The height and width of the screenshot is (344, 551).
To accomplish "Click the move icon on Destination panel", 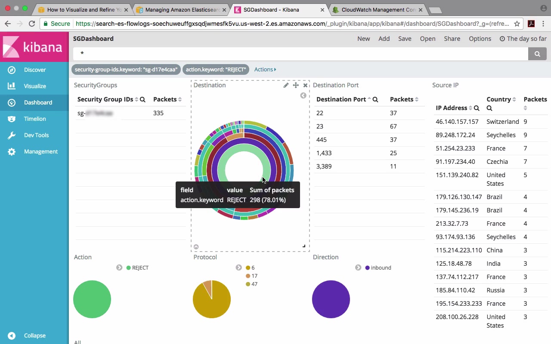I will click(296, 85).
